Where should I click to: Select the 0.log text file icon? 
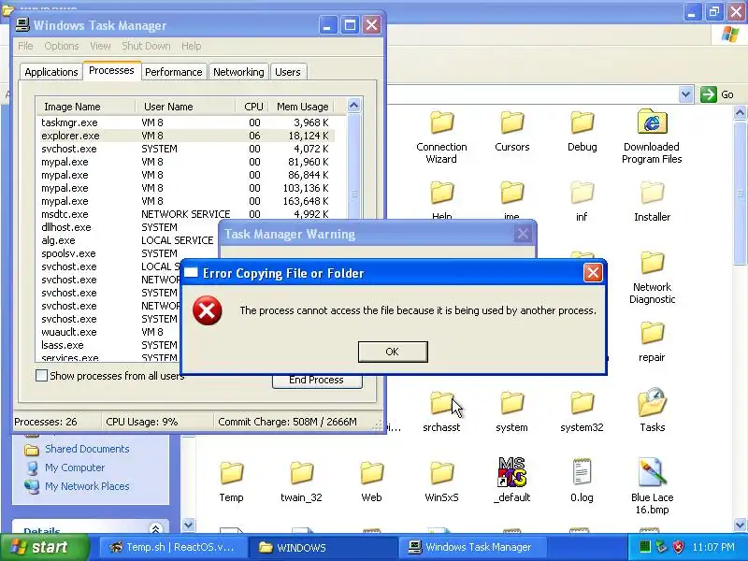582,472
